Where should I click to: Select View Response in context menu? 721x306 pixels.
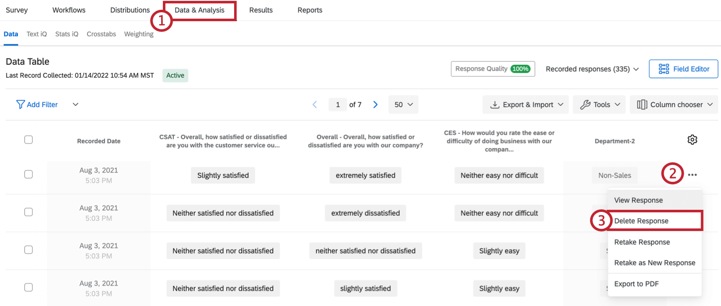pyautogui.click(x=638, y=200)
